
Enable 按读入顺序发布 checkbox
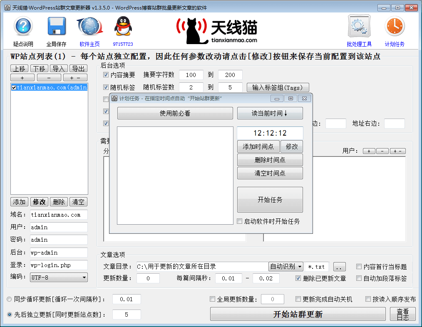[368, 299]
